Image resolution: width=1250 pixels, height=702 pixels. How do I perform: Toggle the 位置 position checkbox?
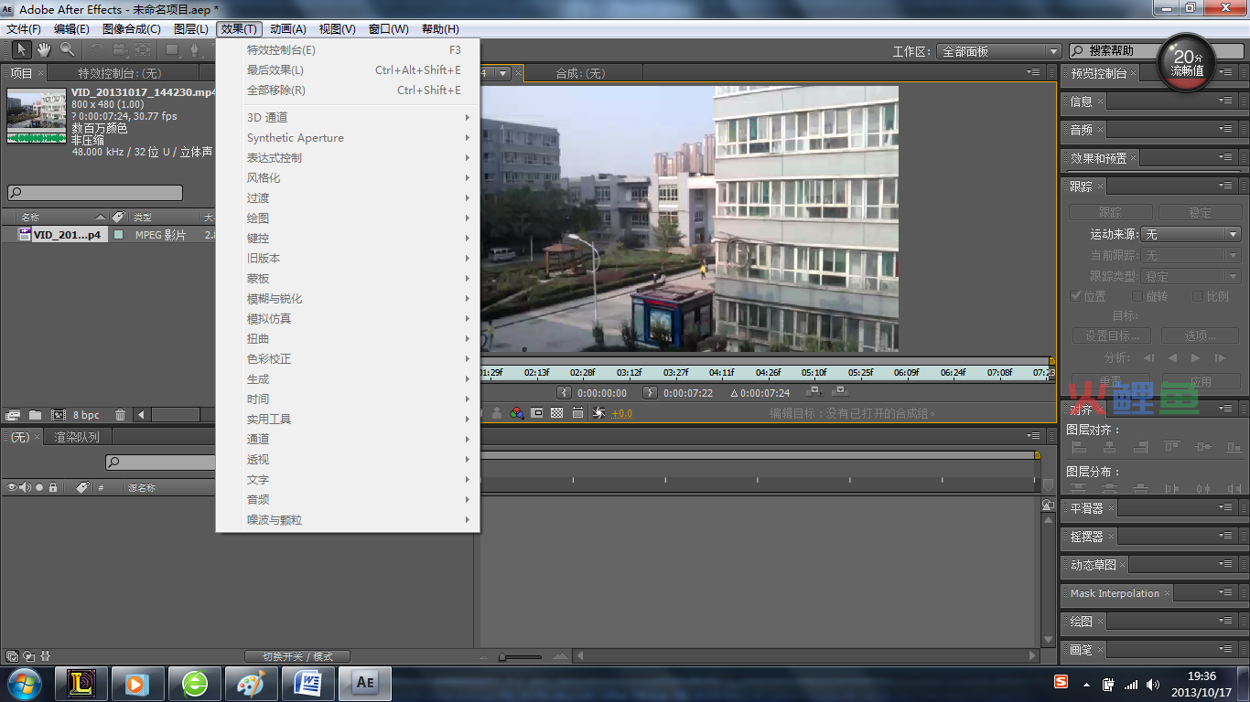1076,296
